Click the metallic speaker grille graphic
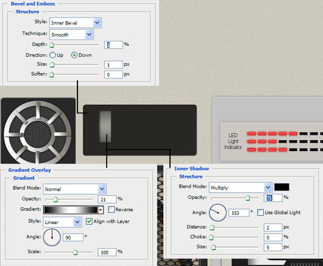Image resolution: width=323 pixels, height=266 pixels. click(x=38, y=133)
